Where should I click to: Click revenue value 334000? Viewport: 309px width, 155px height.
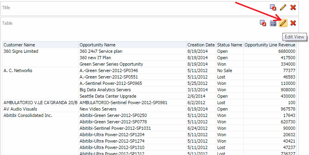pyautogui.click(x=288, y=64)
